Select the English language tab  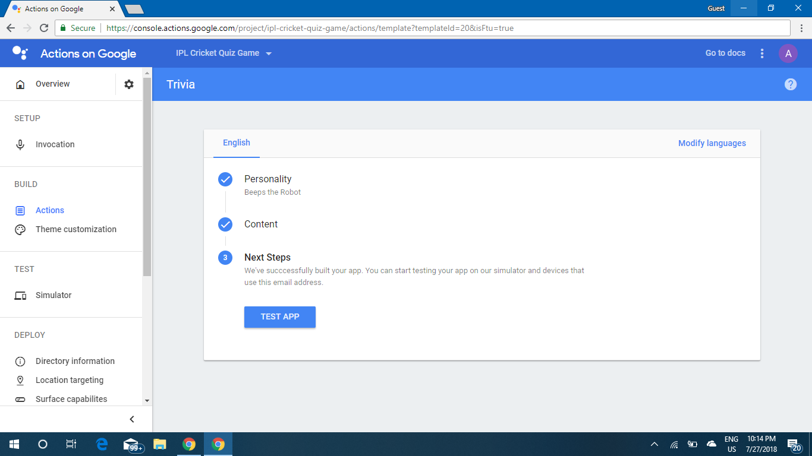tap(237, 143)
